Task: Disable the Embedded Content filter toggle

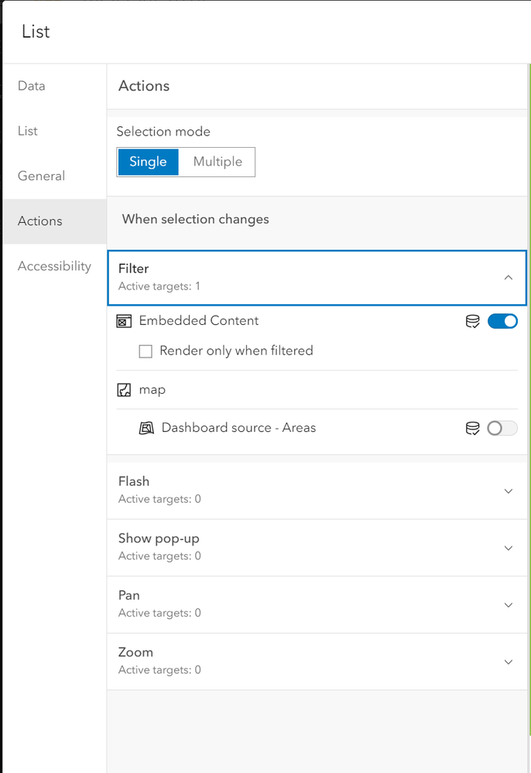Action: coord(502,321)
